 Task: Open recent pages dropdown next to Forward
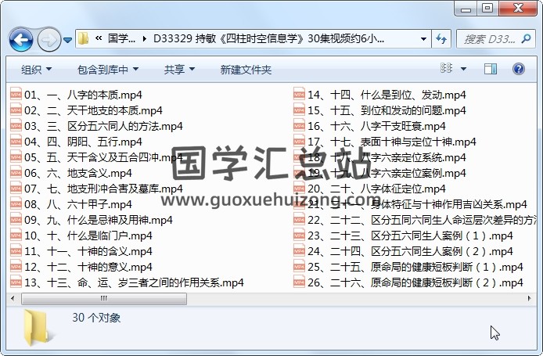(68, 41)
